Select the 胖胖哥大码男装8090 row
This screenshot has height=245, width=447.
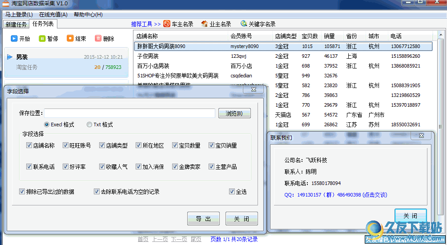point(283,46)
